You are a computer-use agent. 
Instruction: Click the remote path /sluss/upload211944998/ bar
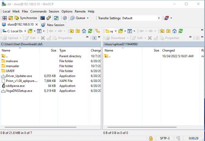[x=153, y=44]
